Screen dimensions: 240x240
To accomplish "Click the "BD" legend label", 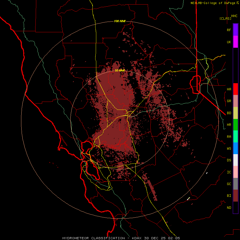I will coord(229,113).
